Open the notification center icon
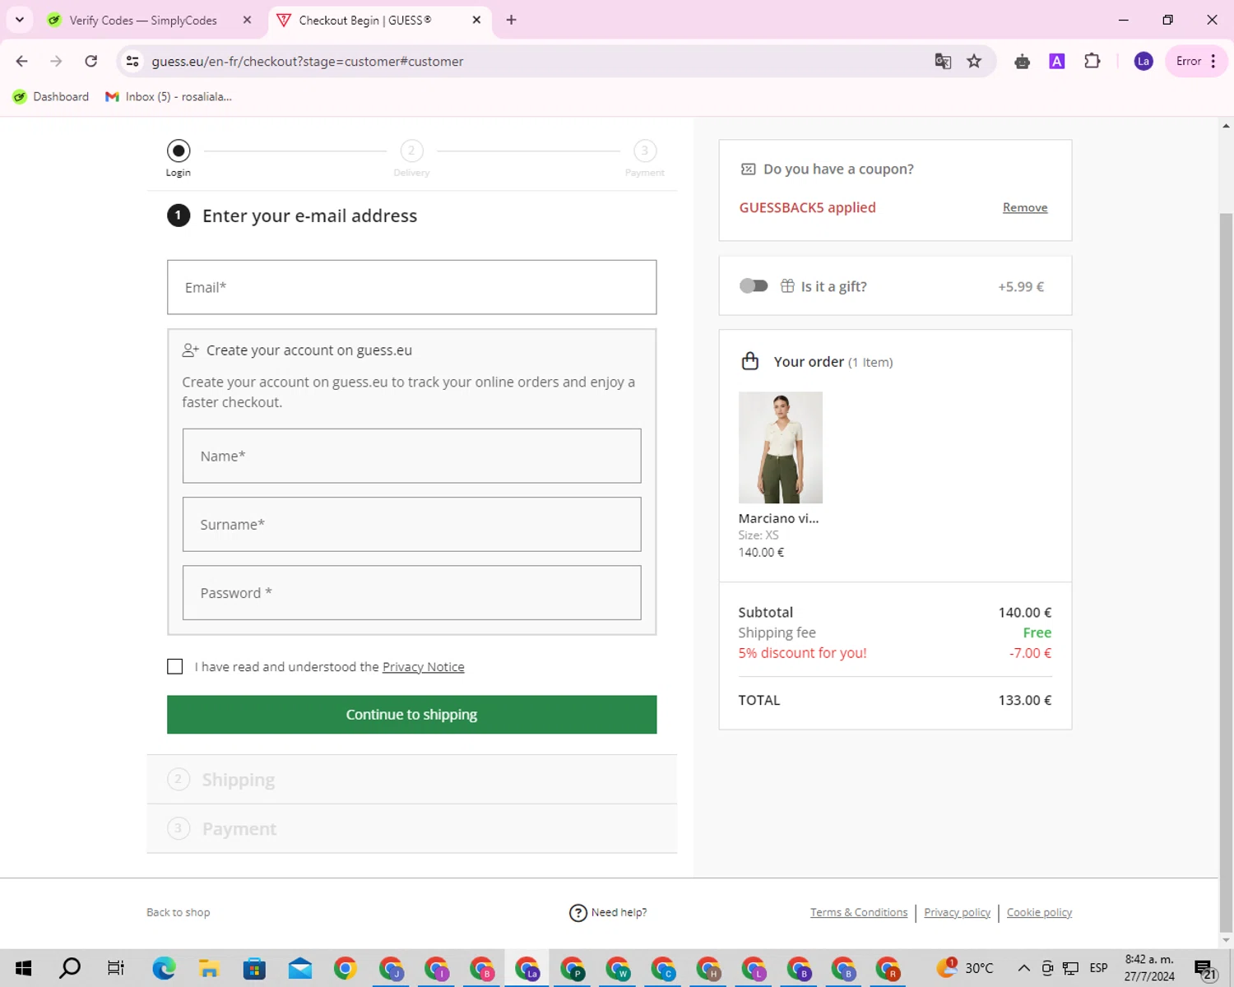Viewport: 1234px width, 987px height. tap(1205, 969)
